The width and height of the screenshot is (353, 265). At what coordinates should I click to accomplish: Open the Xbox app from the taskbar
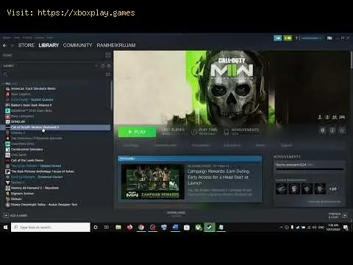click(198, 227)
